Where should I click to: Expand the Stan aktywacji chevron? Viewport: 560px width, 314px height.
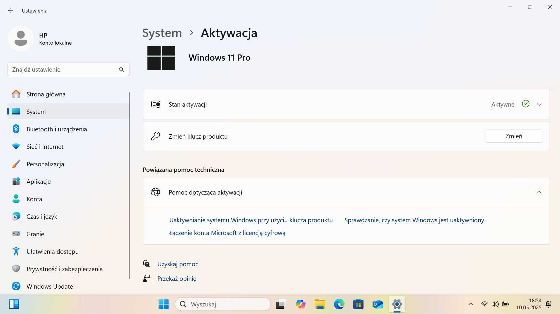[x=539, y=104]
